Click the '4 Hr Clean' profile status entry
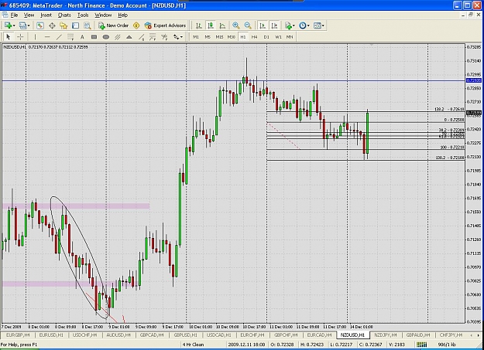 (194, 345)
